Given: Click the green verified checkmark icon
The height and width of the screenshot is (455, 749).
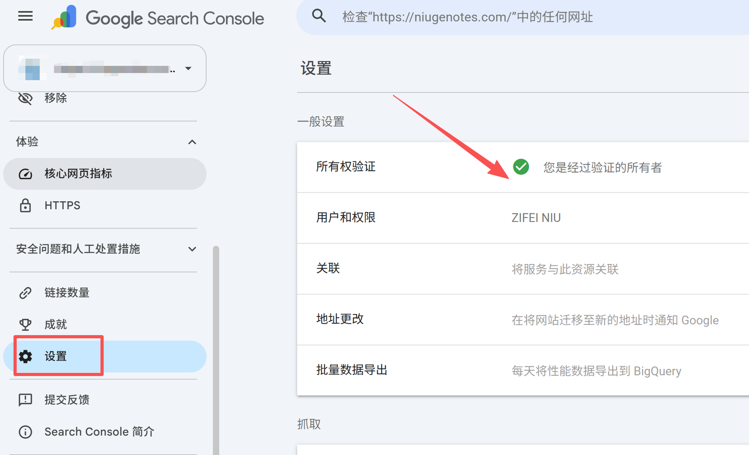Looking at the screenshot, I should (x=521, y=167).
